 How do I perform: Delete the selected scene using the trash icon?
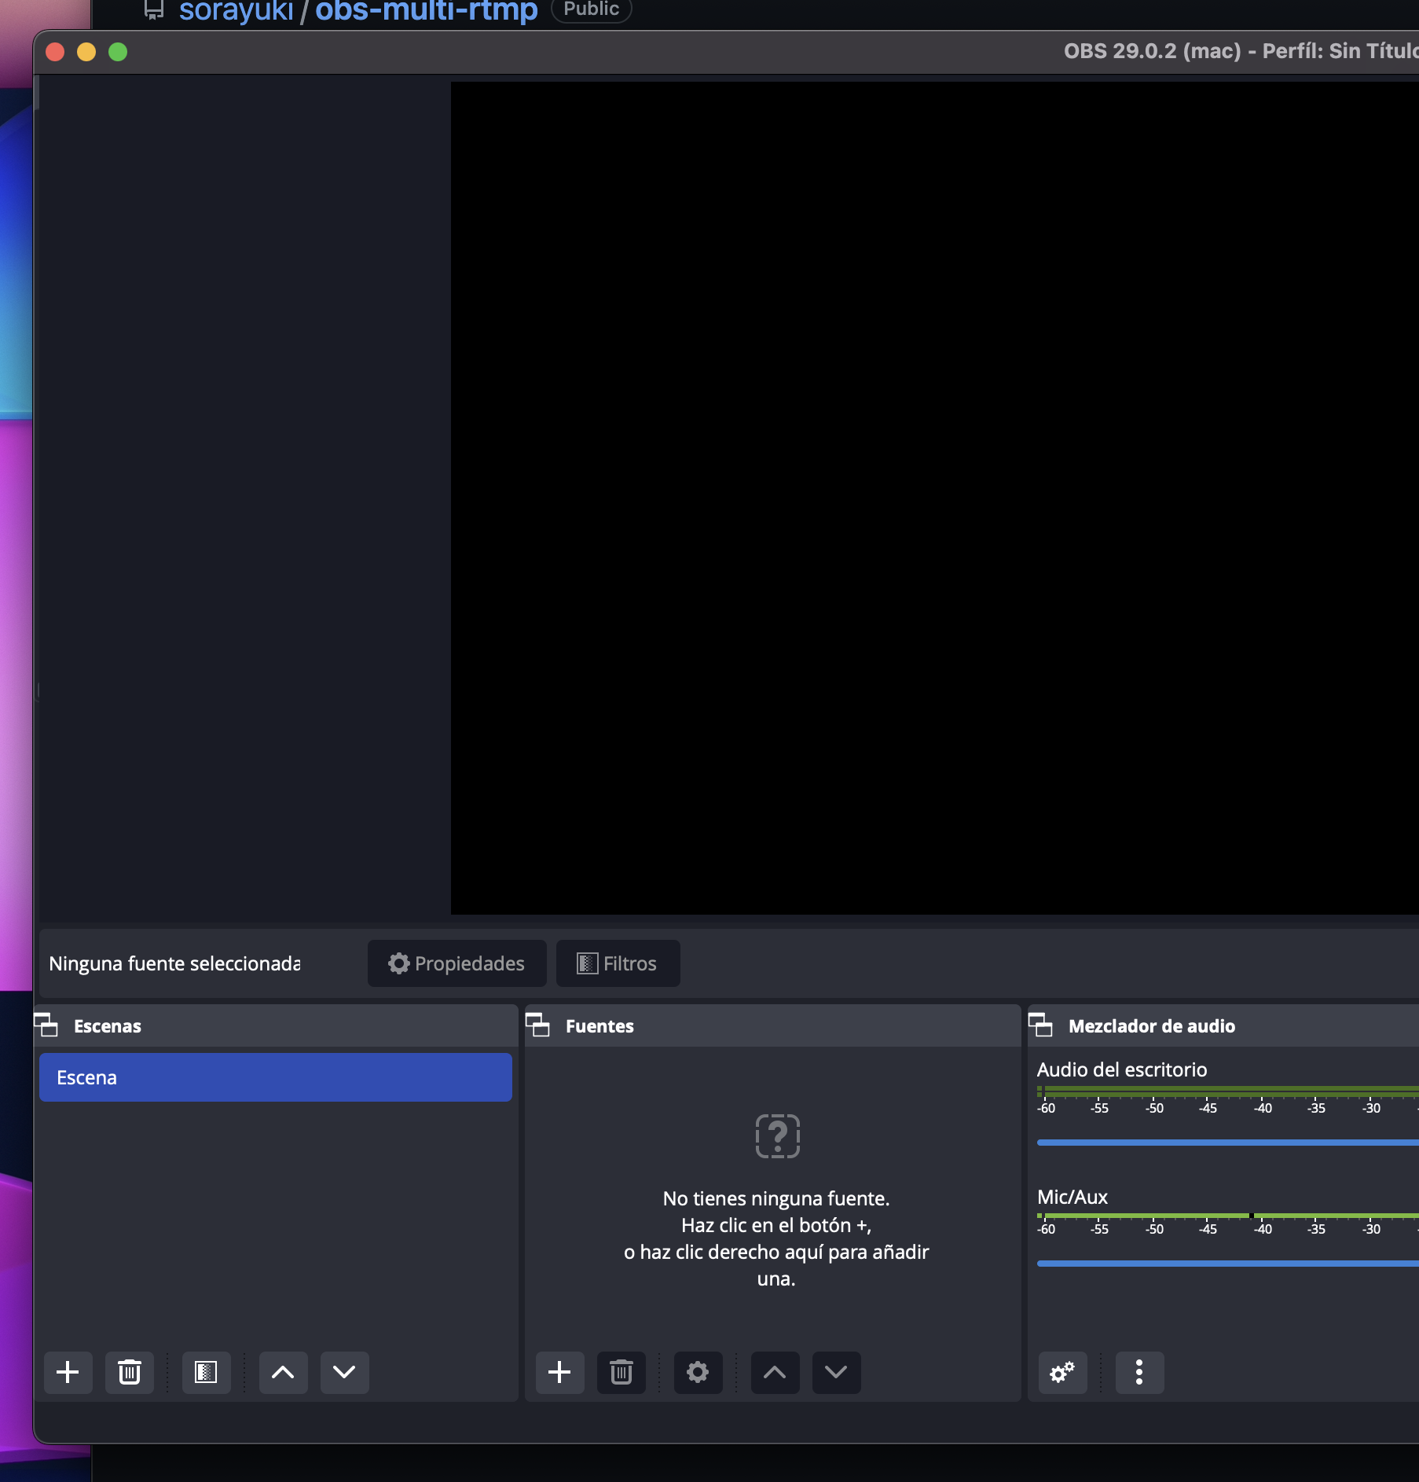pyautogui.click(x=129, y=1373)
